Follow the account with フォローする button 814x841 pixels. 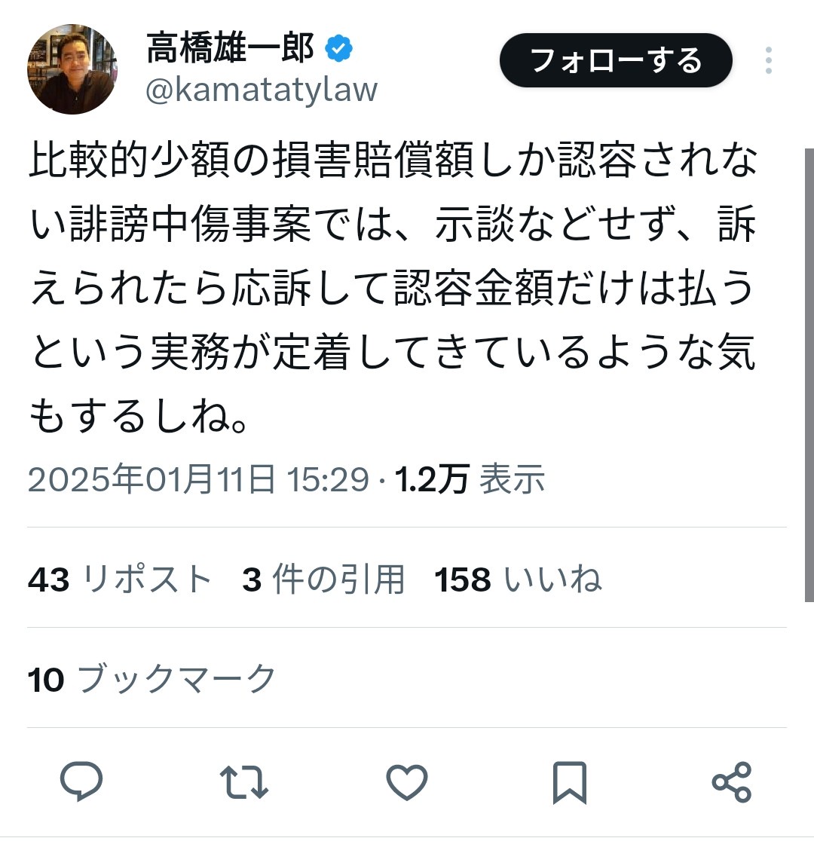click(616, 60)
